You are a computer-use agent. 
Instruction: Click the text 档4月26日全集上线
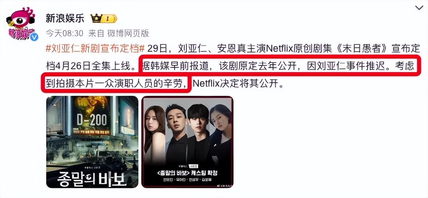click(x=92, y=66)
